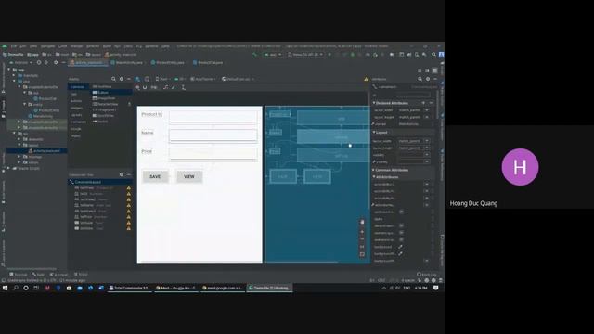Click Hoang Duc Quang participant avatar
This screenshot has width=594, height=334.
pyautogui.click(x=520, y=167)
